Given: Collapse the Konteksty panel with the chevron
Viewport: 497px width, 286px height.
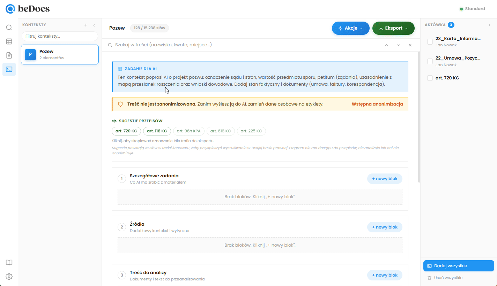Looking at the screenshot, I should point(94,25).
